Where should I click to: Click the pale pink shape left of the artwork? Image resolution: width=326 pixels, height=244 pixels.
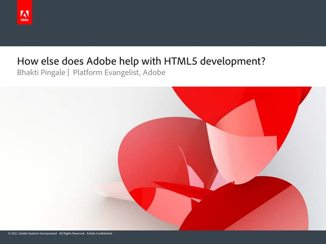tap(110, 189)
